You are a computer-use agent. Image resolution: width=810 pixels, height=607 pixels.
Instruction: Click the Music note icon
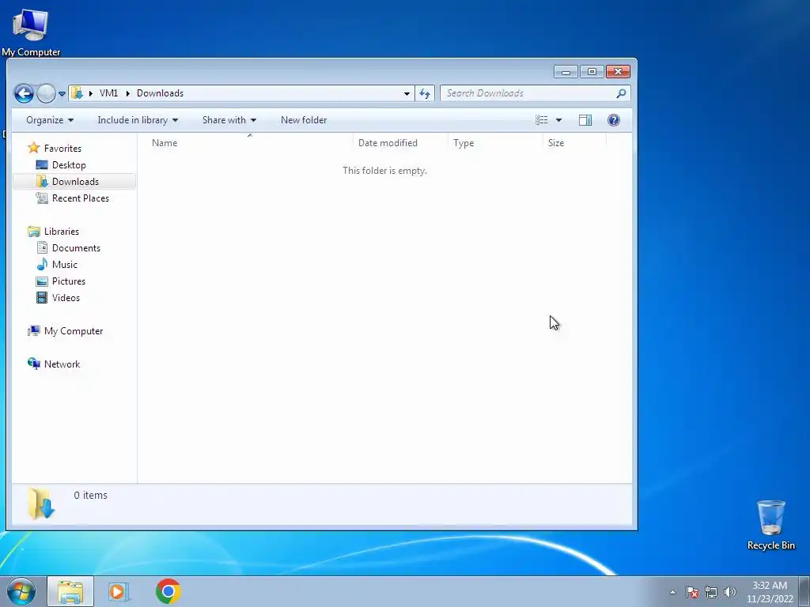click(x=42, y=264)
